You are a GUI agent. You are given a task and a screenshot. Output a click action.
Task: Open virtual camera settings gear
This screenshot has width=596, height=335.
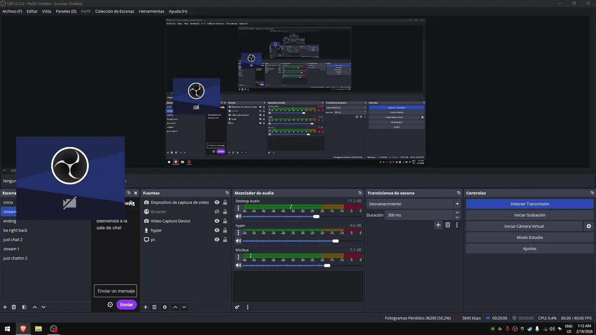589,226
